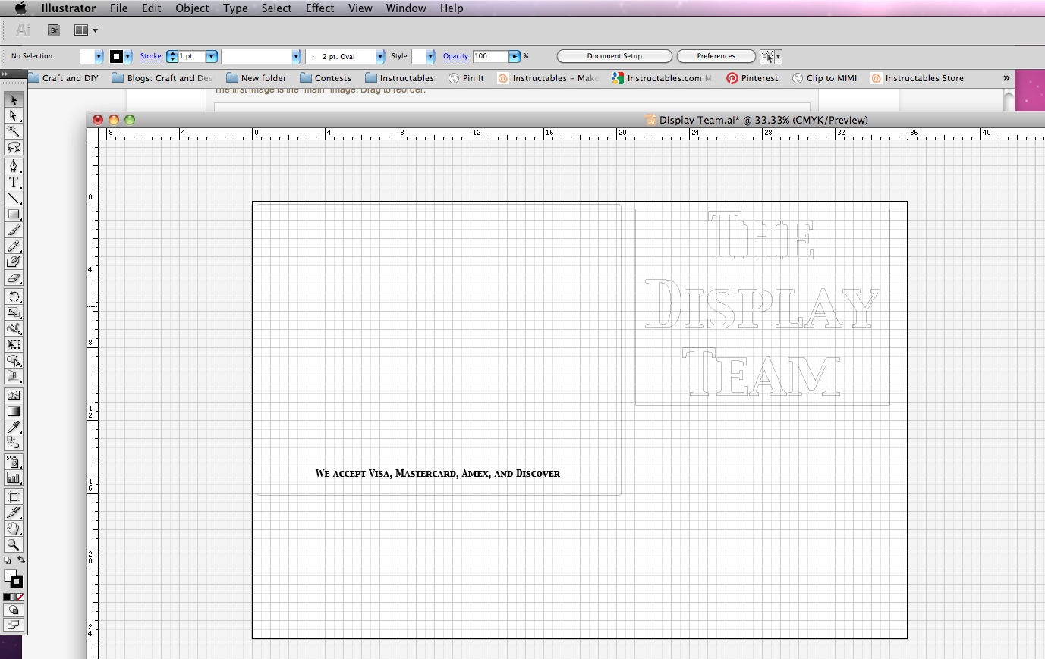Select the Perspective Grid tool
The width and height of the screenshot is (1045, 659).
coord(13,376)
